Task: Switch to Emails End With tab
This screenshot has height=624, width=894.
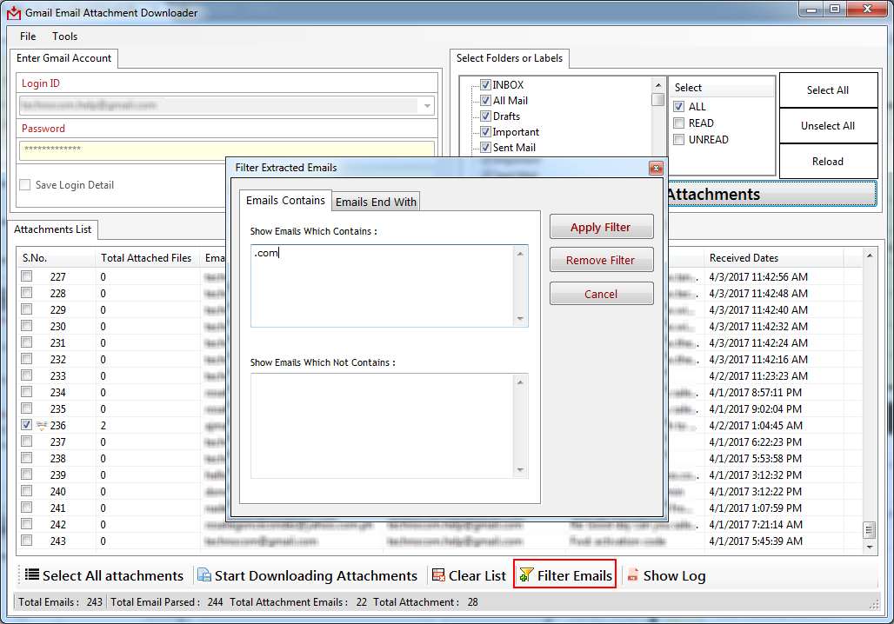Action: pyautogui.click(x=376, y=202)
